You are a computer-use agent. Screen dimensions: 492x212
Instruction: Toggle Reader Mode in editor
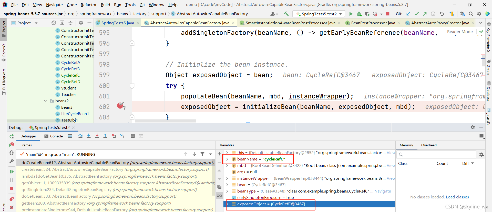coord(460,32)
